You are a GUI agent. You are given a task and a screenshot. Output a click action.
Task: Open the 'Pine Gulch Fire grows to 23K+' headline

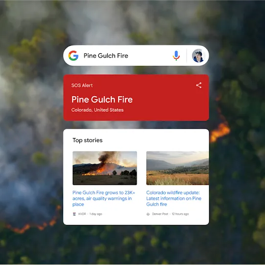(x=104, y=199)
